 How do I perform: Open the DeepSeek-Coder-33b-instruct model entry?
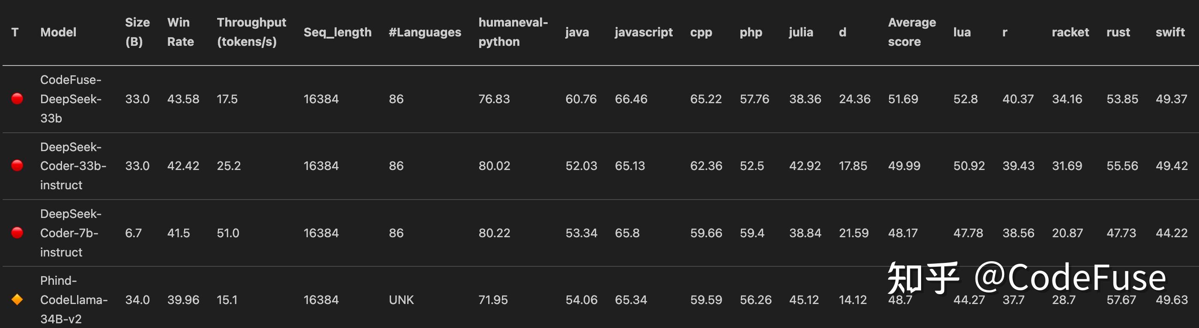pyautogui.click(x=73, y=166)
